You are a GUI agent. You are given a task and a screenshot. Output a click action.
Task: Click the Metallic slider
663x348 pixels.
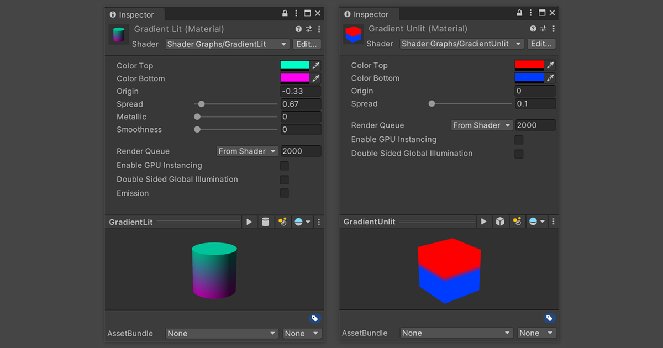(236, 117)
